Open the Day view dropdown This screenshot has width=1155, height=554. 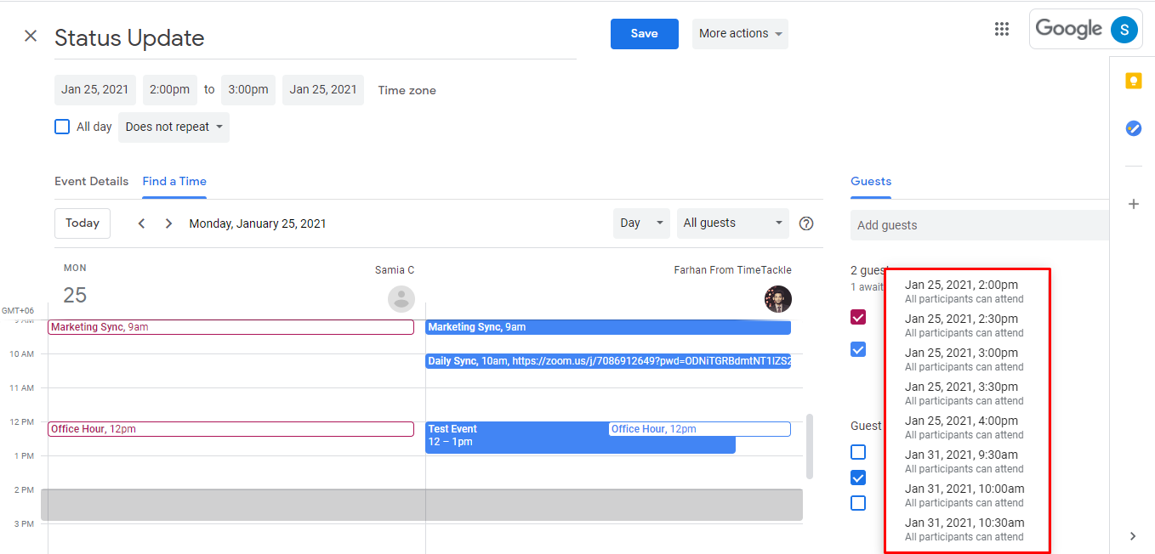(641, 223)
